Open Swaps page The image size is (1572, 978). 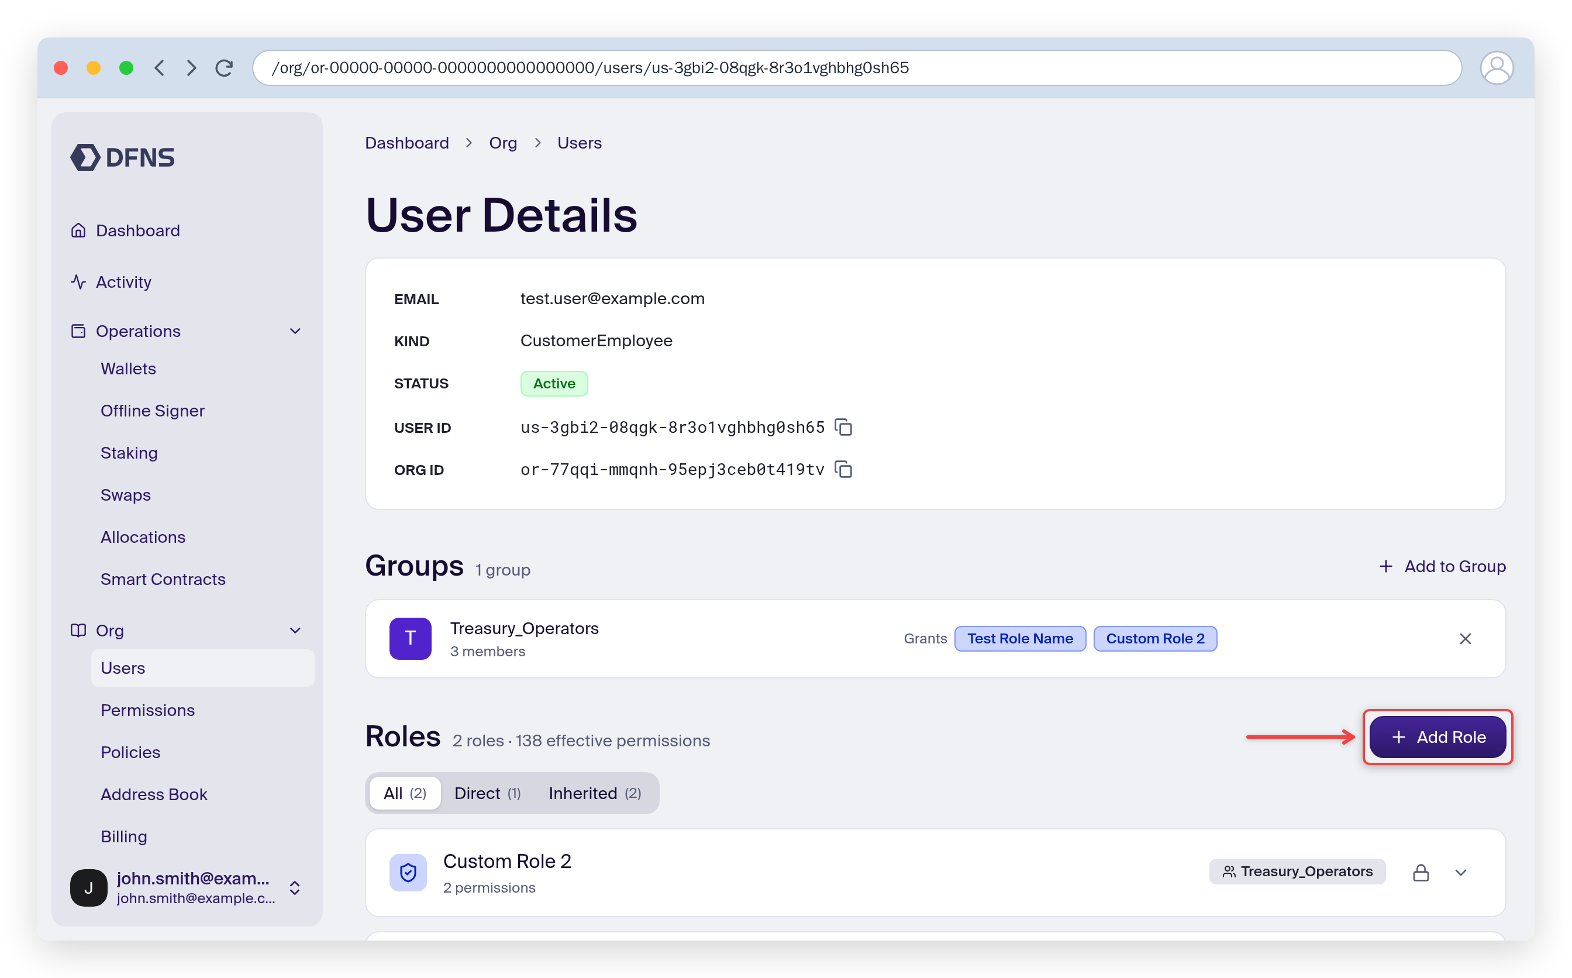pos(126,495)
